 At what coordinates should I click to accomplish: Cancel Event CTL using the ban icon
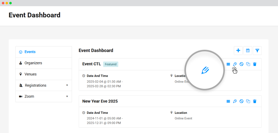click(242, 64)
